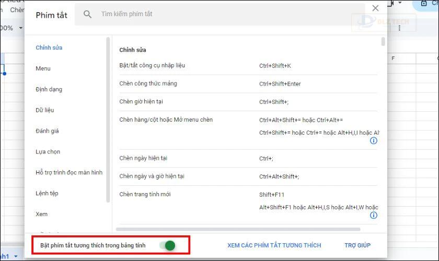
Task: Open the zoom percentage dropdown arrow
Action: click(20, 28)
